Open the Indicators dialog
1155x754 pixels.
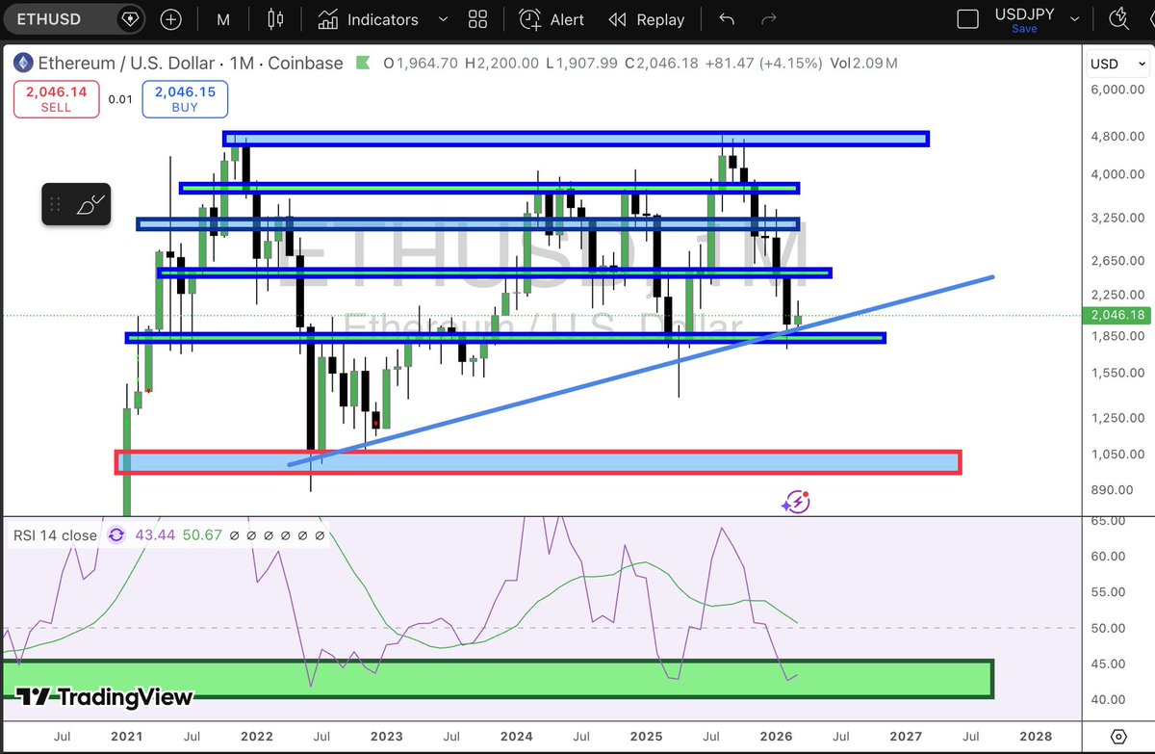[369, 19]
